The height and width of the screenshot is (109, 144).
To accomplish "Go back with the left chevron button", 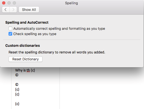I will [6, 10].
